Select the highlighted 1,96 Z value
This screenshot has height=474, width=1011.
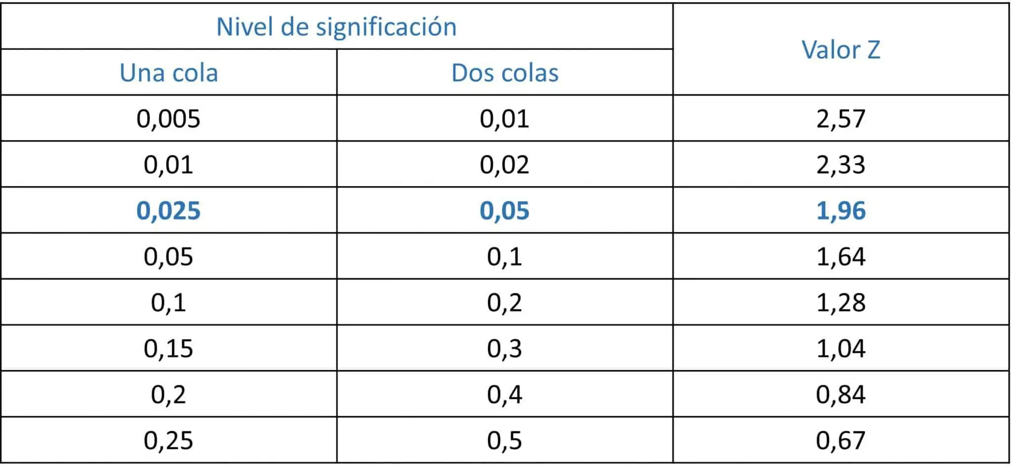tap(841, 211)
